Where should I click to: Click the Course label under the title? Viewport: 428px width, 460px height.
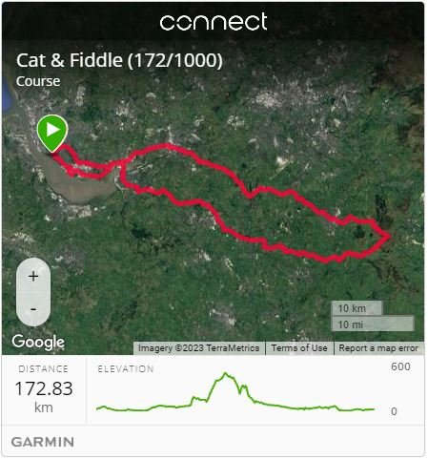pyautogui.click(x=38, y=81)
